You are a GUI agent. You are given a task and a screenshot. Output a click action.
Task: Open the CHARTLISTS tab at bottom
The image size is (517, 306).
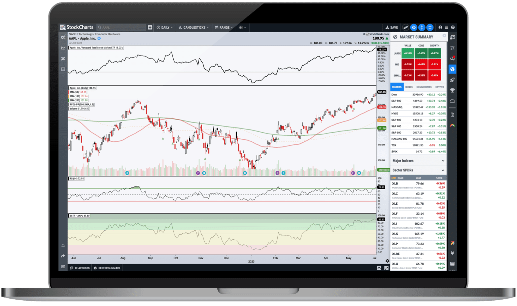80,268
